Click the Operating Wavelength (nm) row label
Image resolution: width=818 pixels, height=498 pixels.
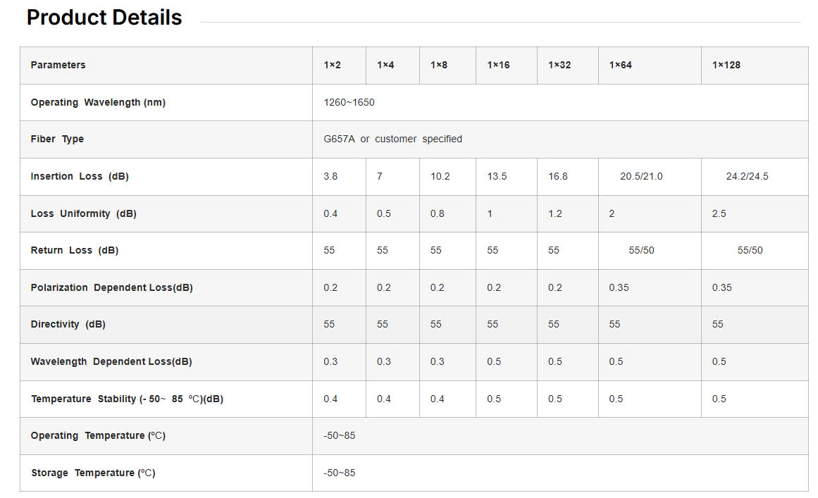coord(98,102)
